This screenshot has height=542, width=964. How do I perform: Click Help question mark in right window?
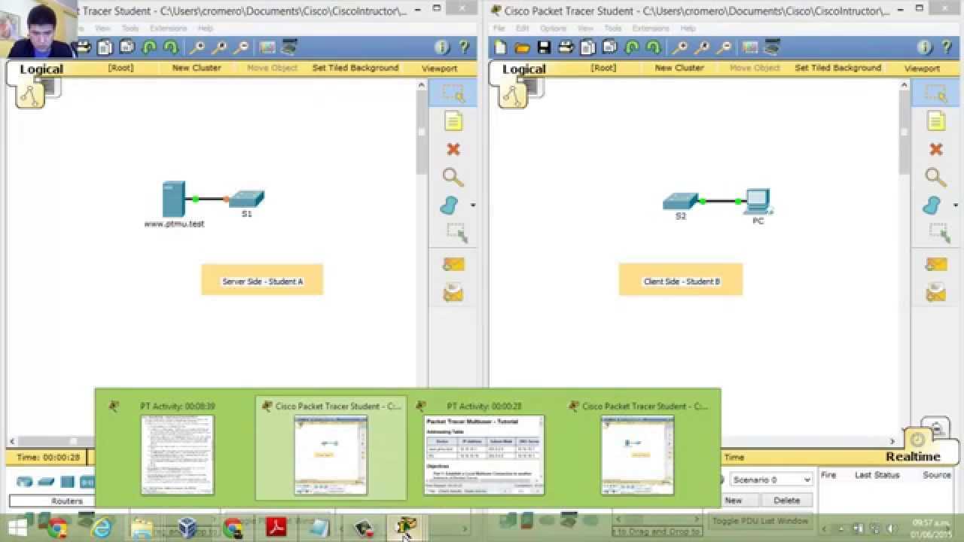[x=947, y=47]
